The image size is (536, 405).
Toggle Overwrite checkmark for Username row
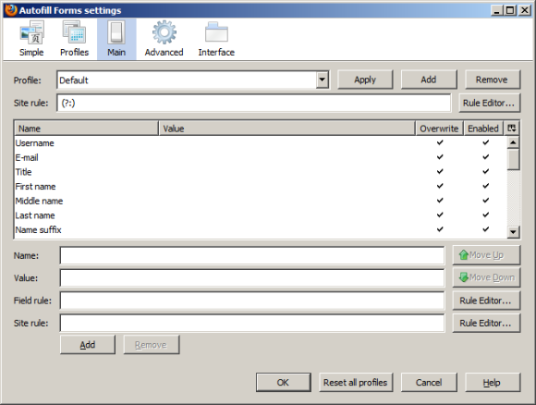tap(440, 142)
